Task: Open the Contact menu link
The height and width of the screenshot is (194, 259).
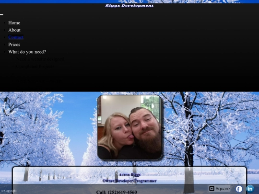Action: pos(16,37)
